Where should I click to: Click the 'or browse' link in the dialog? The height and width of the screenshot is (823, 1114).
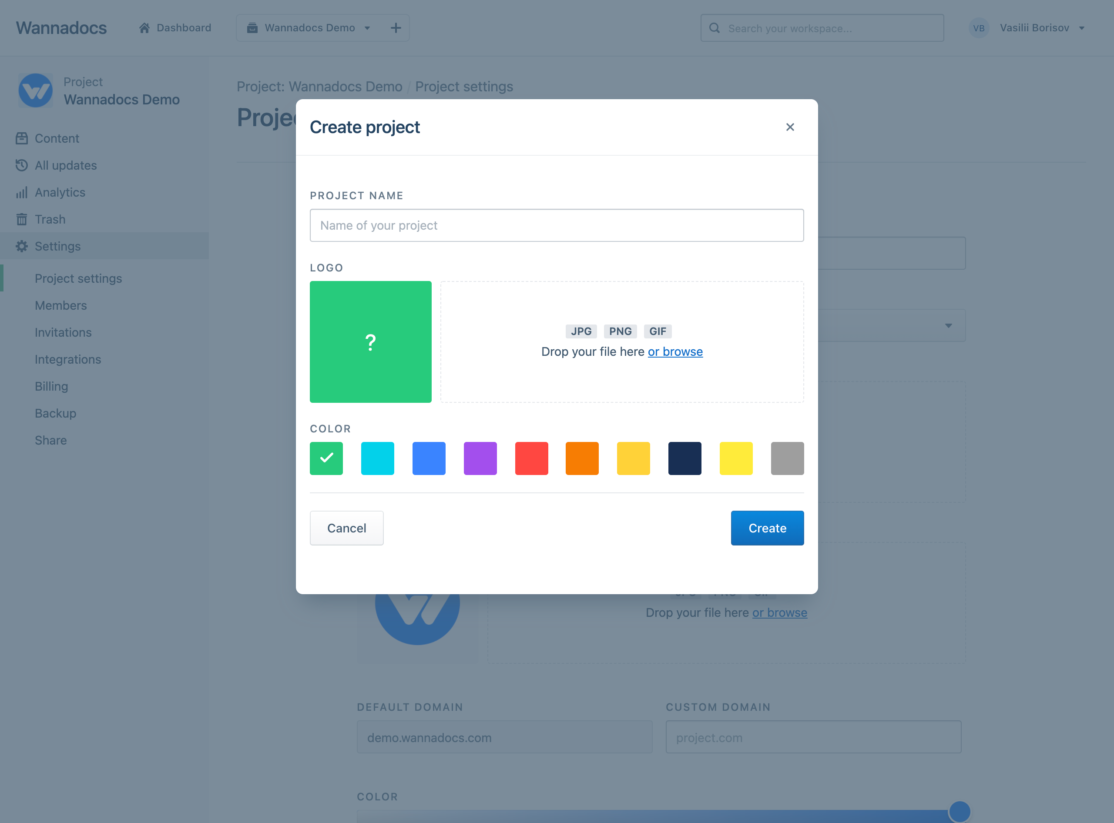(x=675, y=352)
